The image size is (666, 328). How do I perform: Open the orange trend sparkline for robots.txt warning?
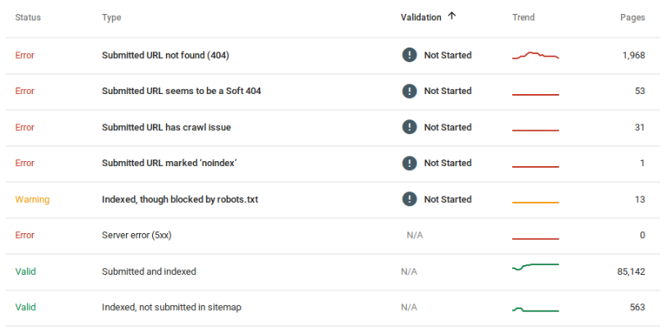coord(536,203)
